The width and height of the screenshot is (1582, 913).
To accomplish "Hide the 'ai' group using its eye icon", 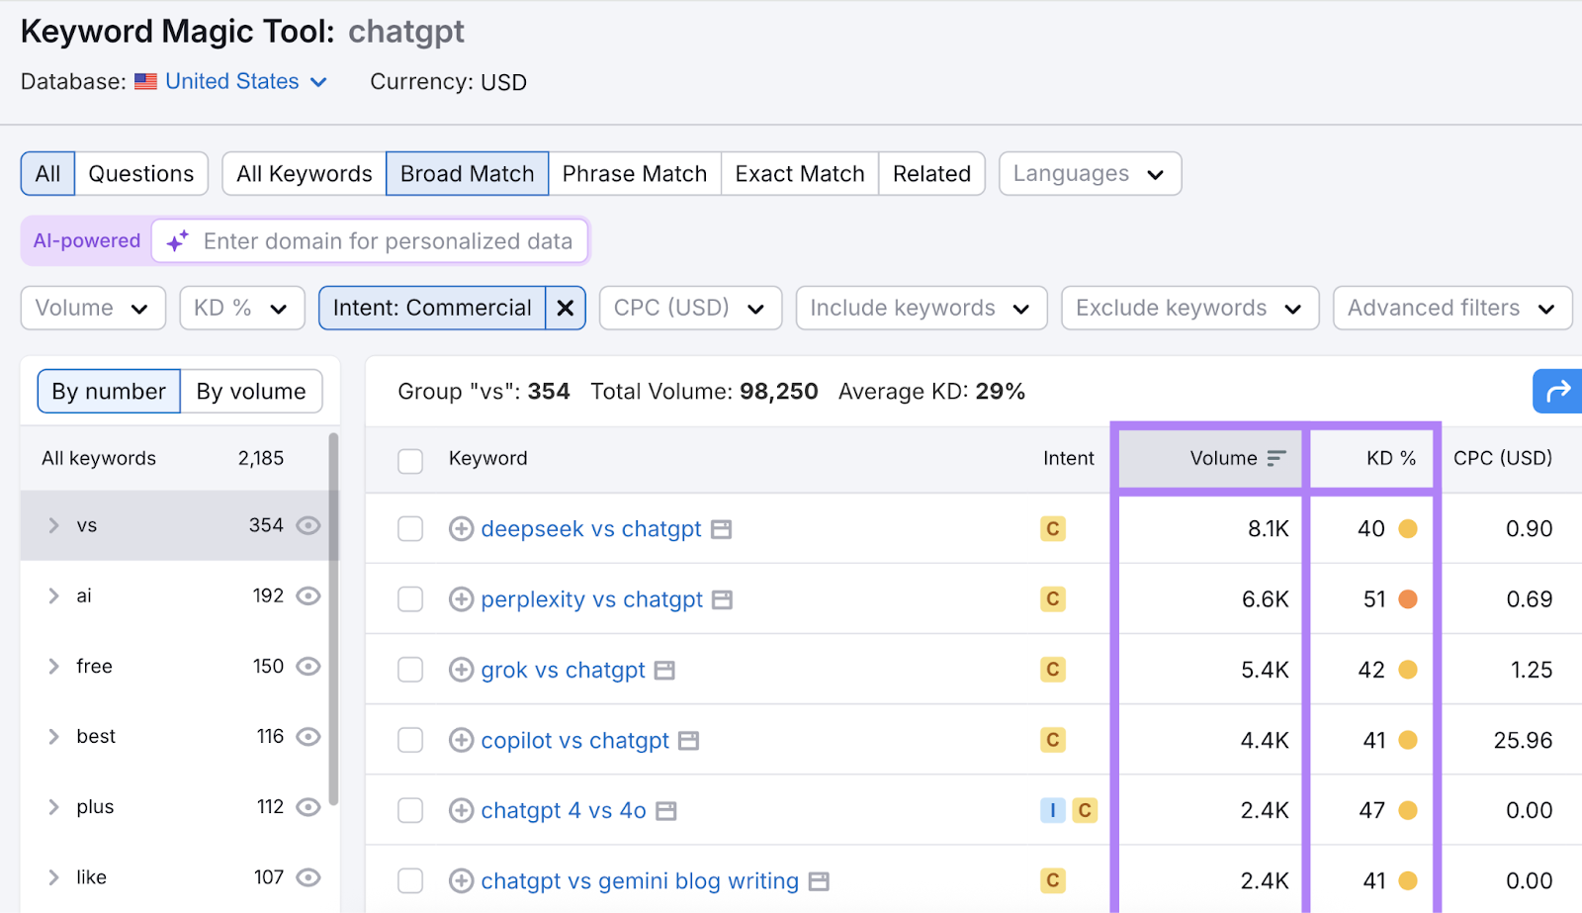I will (308, 595).
